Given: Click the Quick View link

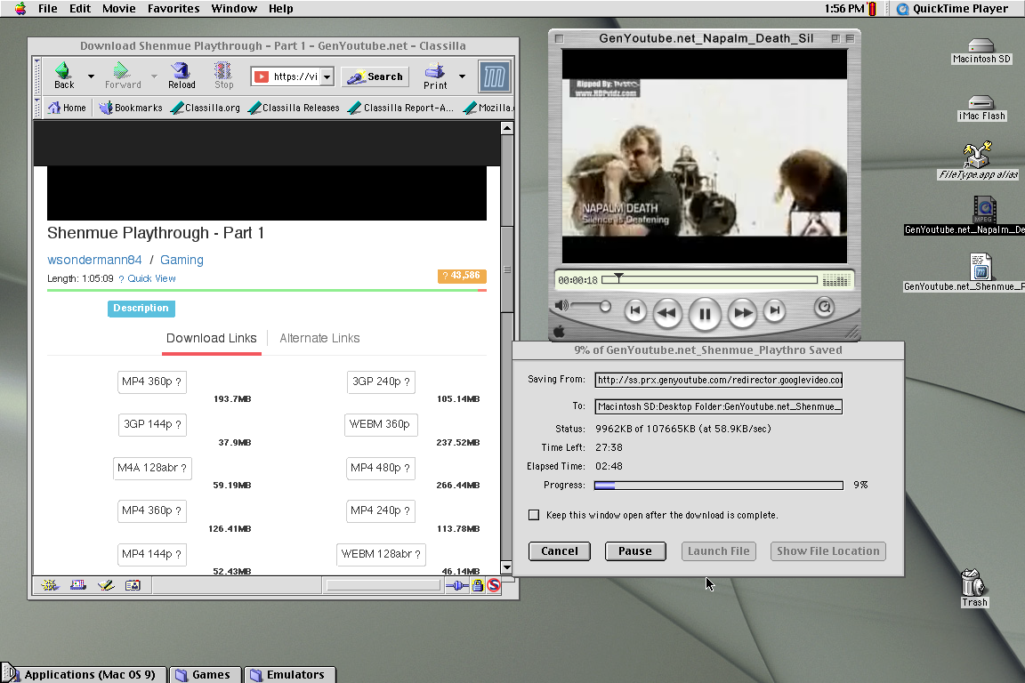Looking at the screenshot, I should (x=151, y=278).
